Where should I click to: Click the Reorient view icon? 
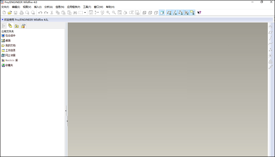(125, 13)
